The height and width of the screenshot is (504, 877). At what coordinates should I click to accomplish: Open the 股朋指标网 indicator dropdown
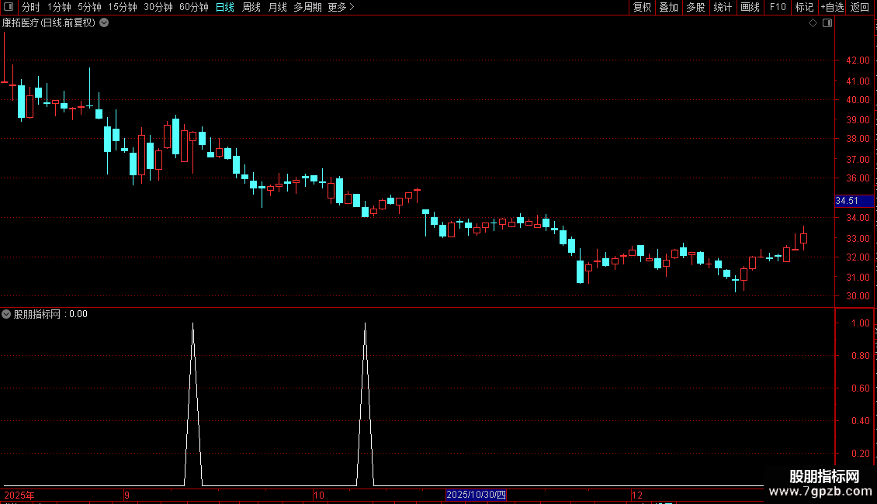coord(6,314)
